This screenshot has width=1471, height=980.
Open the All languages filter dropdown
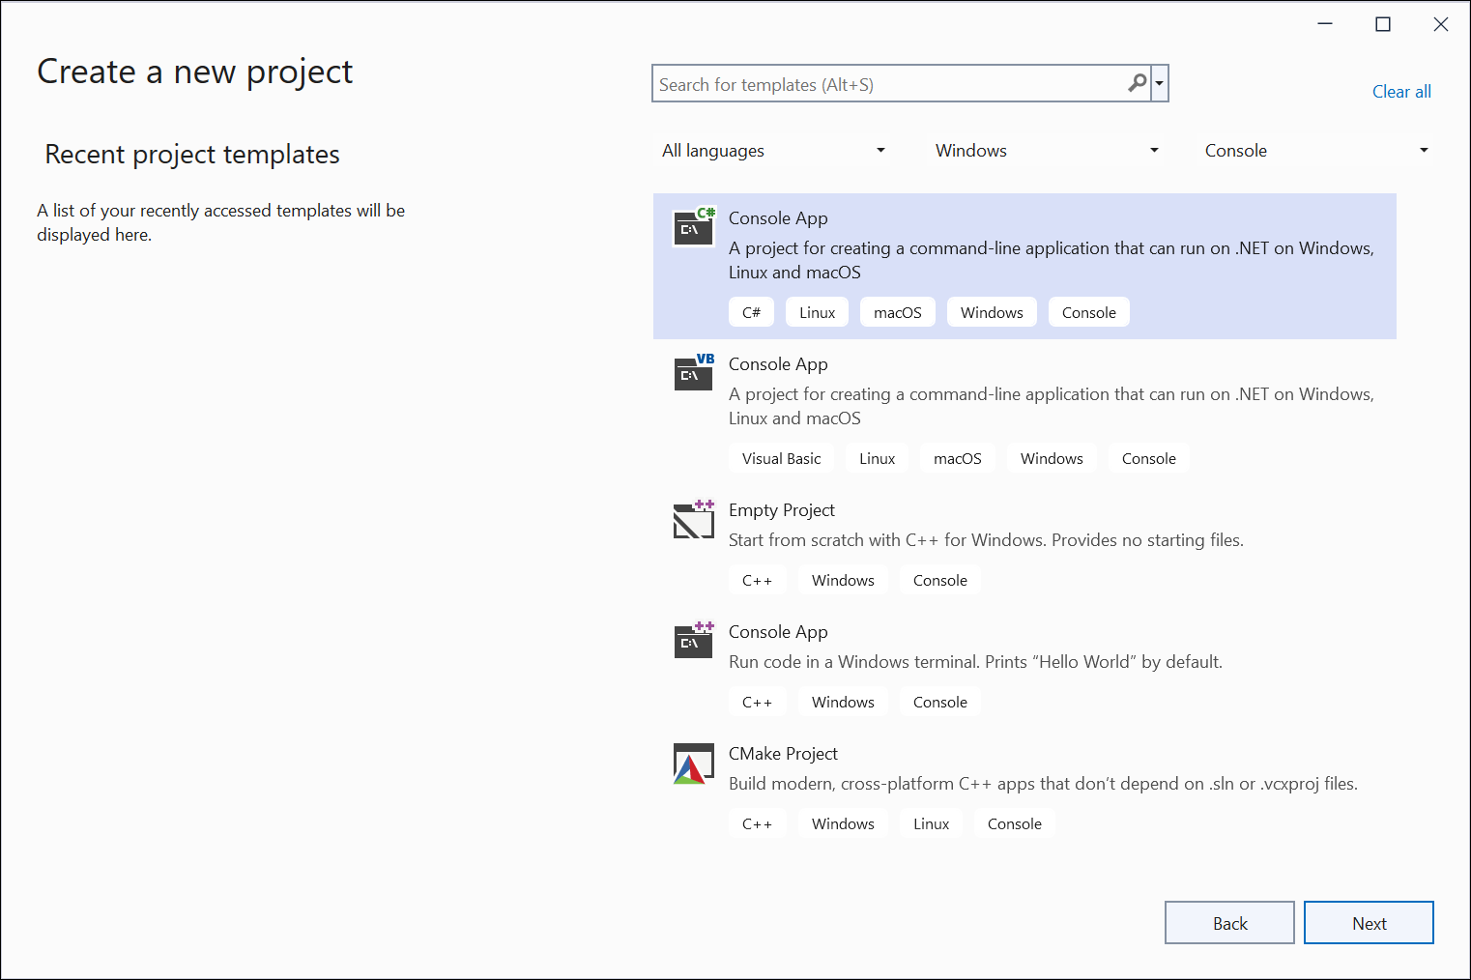tap(773, 151)
